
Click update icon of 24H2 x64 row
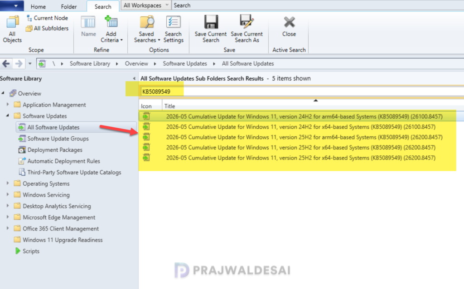pos(146,126)
